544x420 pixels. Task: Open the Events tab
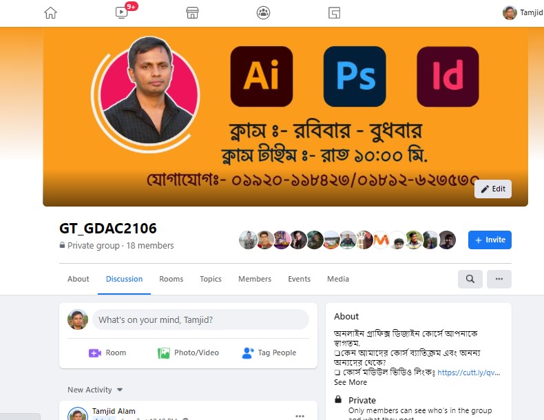coord(299,279)
